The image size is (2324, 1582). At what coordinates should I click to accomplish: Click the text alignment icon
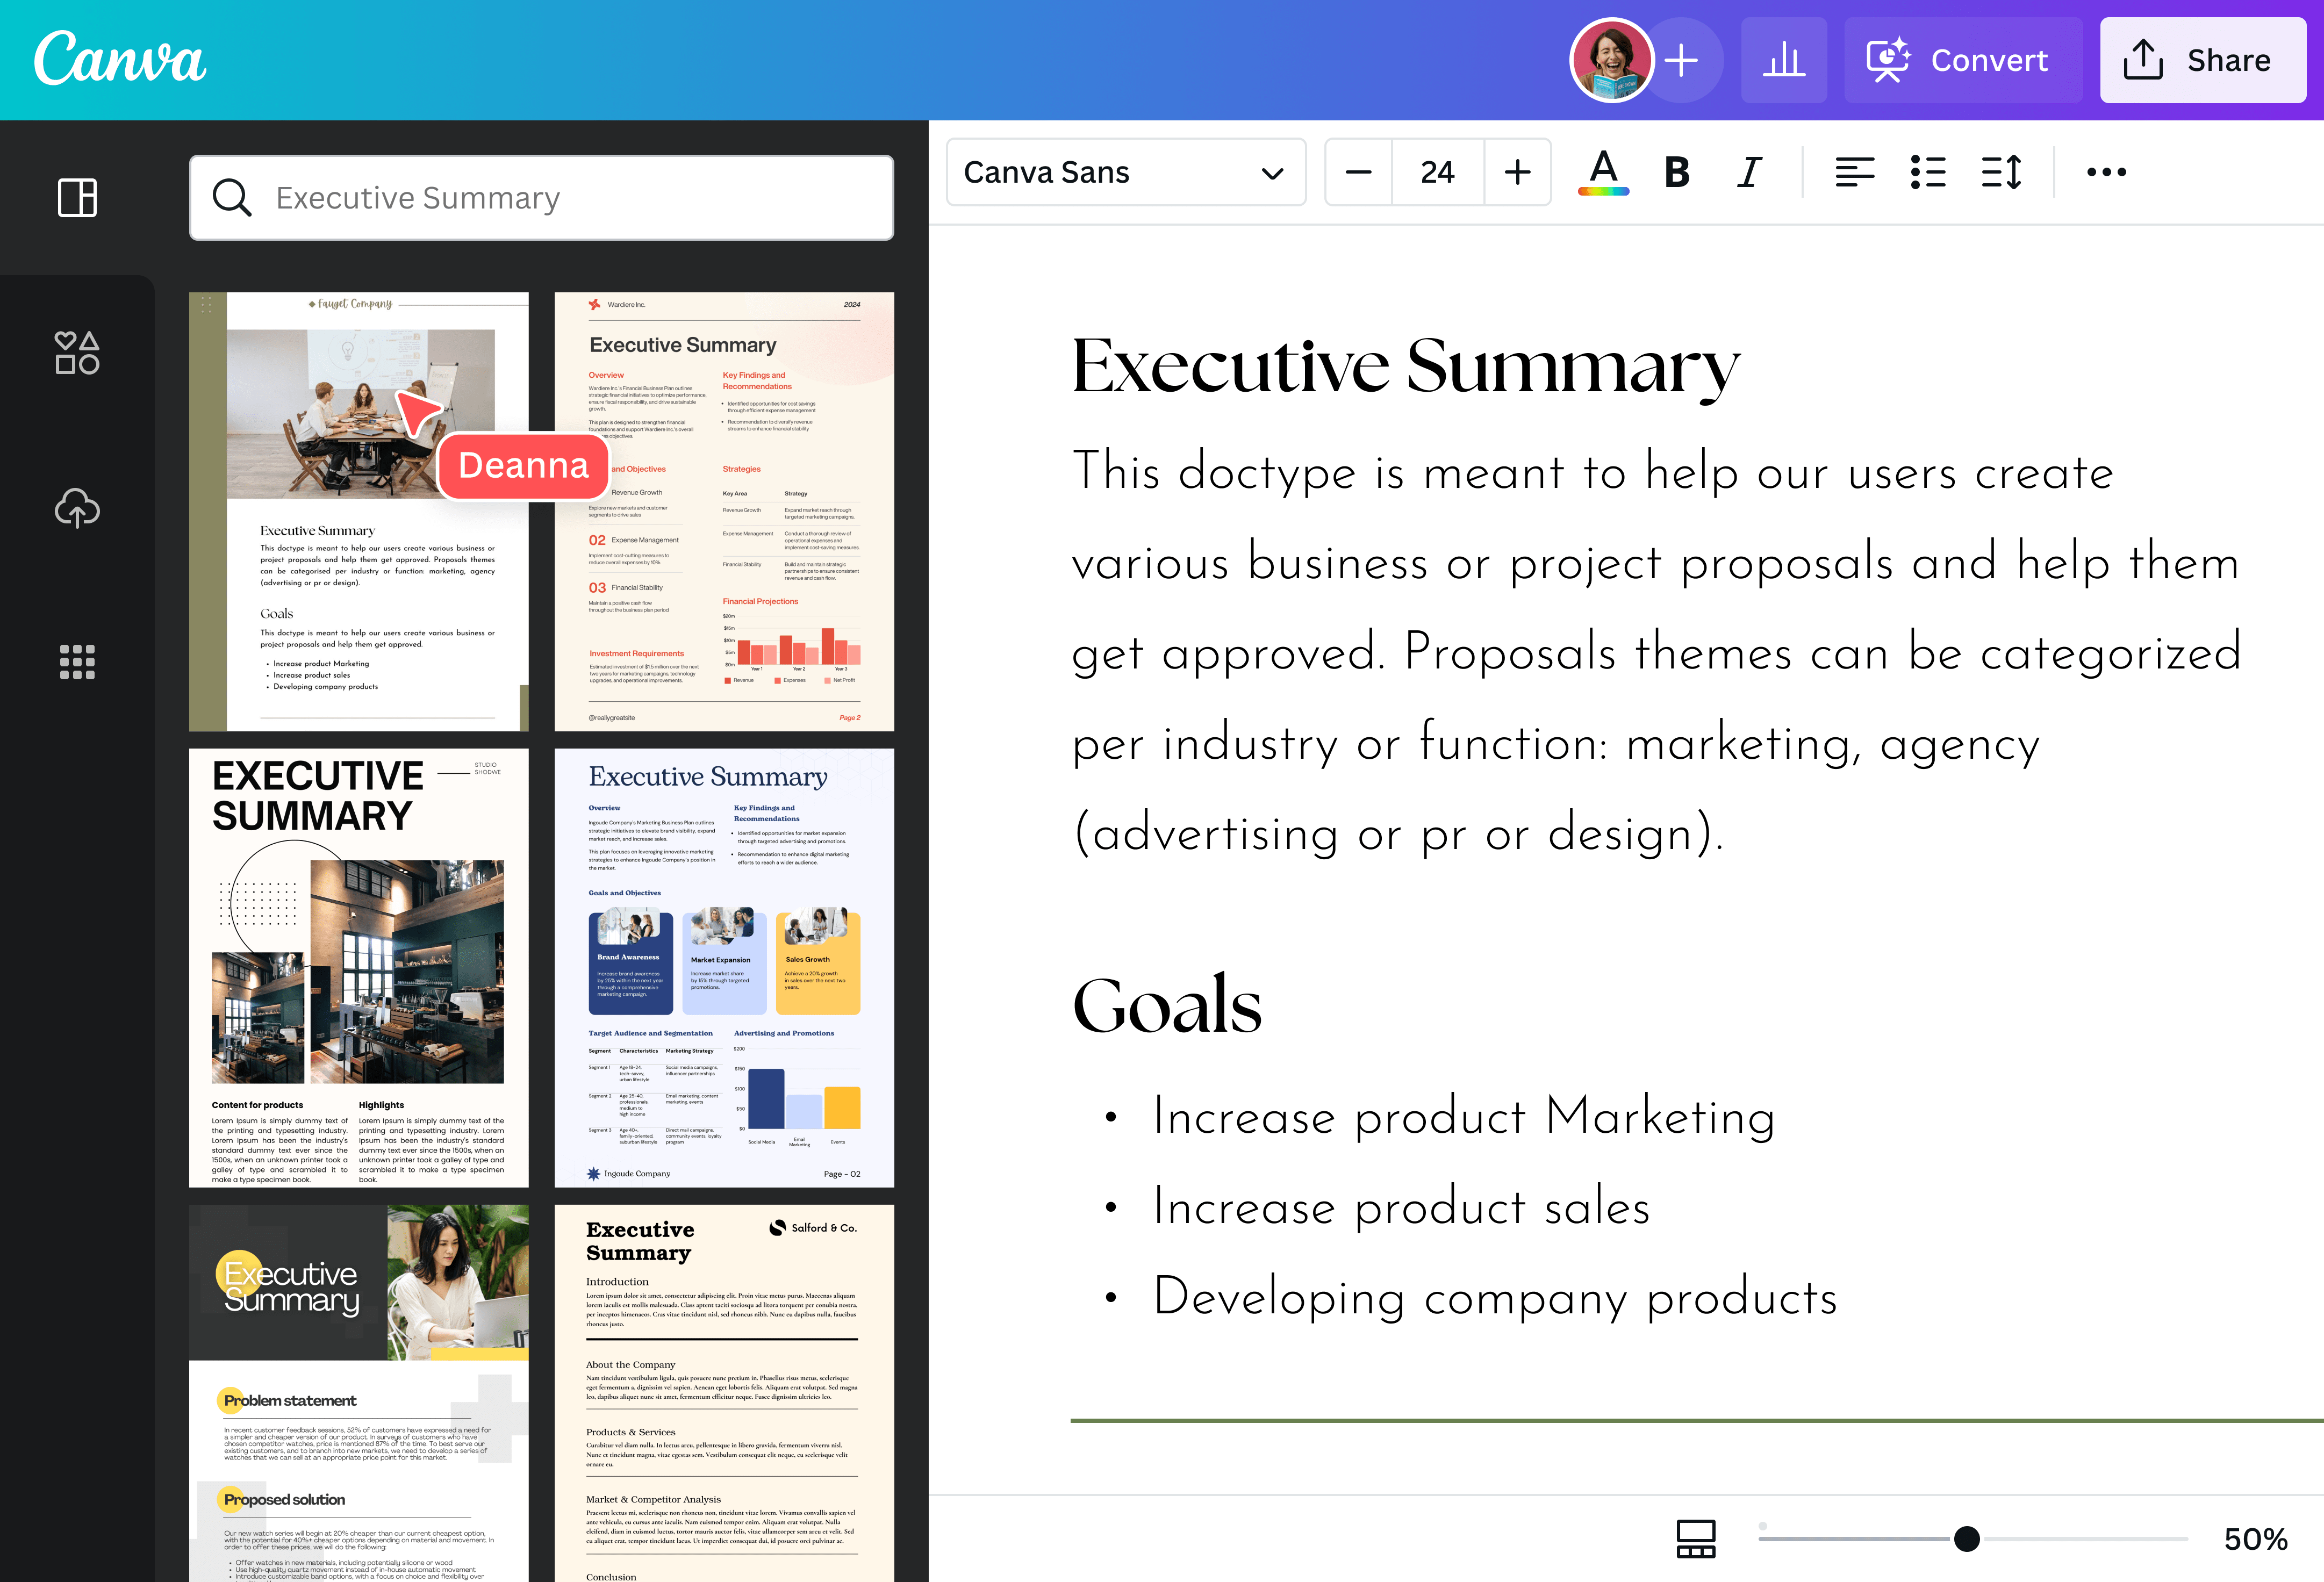(x=1854, y=172)
